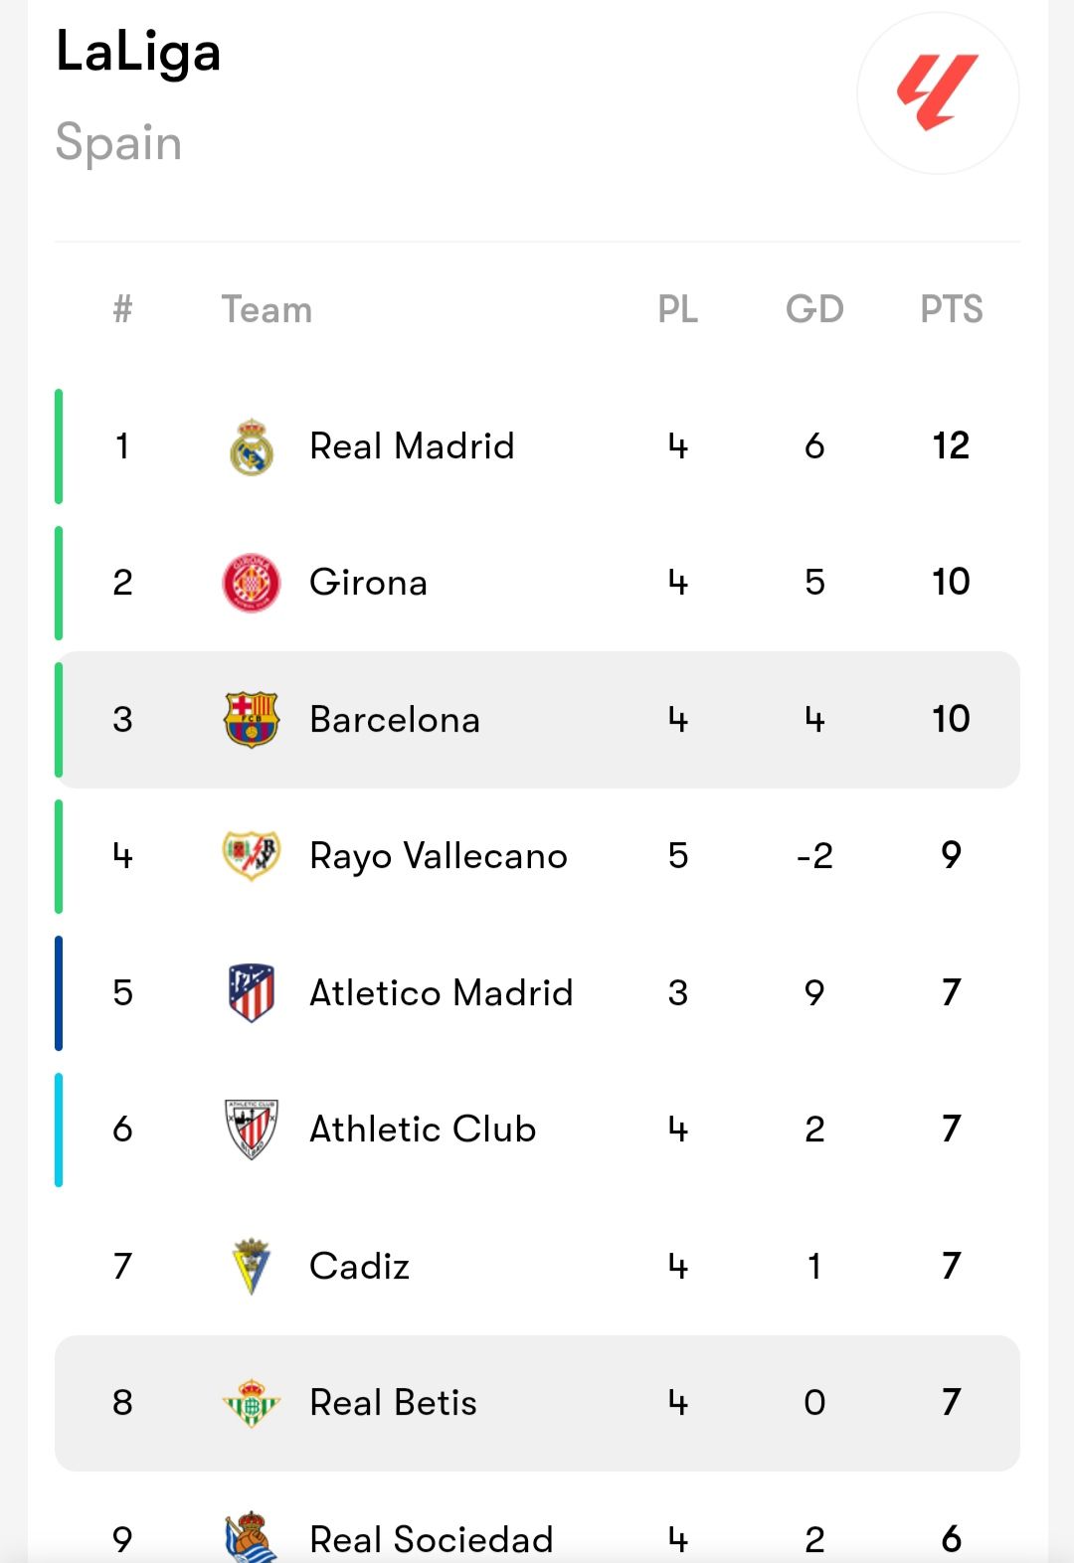Select the Cadiz club badge
Screen dimensions: 1074x1563
(x=252, y=1266)
